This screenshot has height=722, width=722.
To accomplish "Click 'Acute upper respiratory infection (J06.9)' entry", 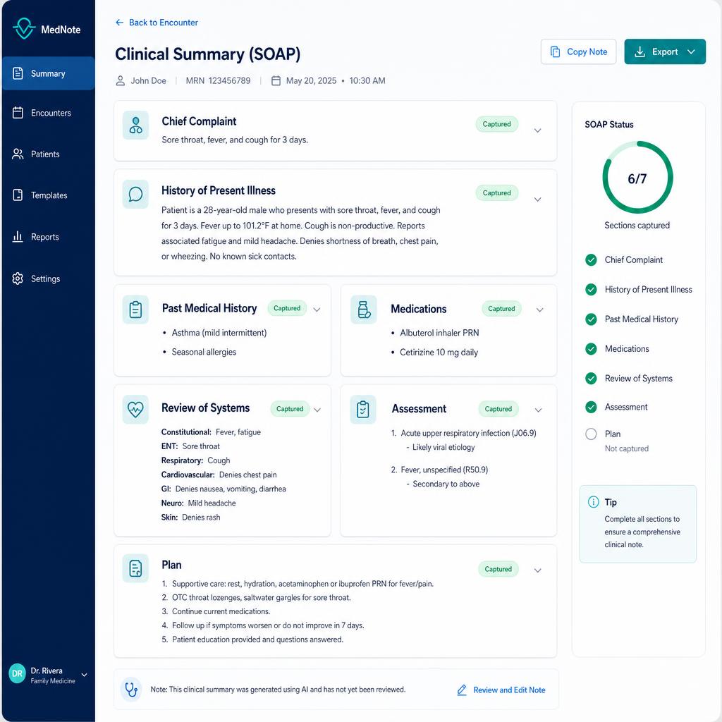I will point(468,433).
